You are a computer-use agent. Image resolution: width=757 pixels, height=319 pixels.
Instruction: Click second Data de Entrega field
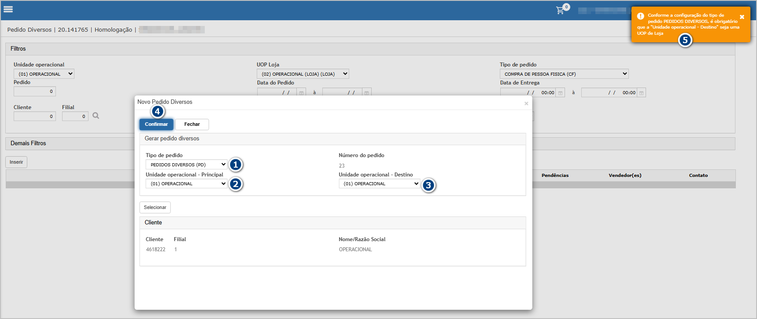pyautogui.click(x=609, y=93)
